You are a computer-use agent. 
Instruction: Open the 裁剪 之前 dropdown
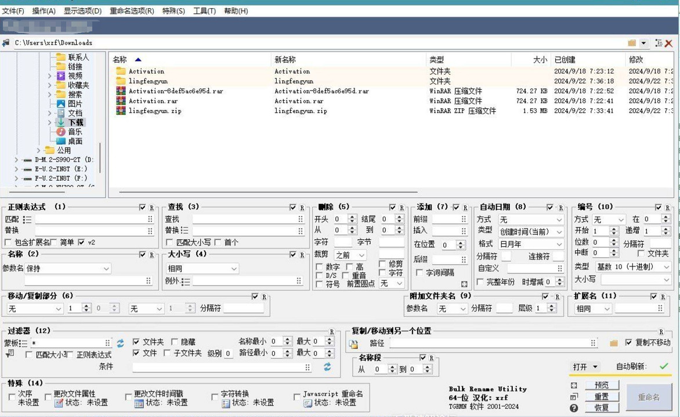point(349,255)
